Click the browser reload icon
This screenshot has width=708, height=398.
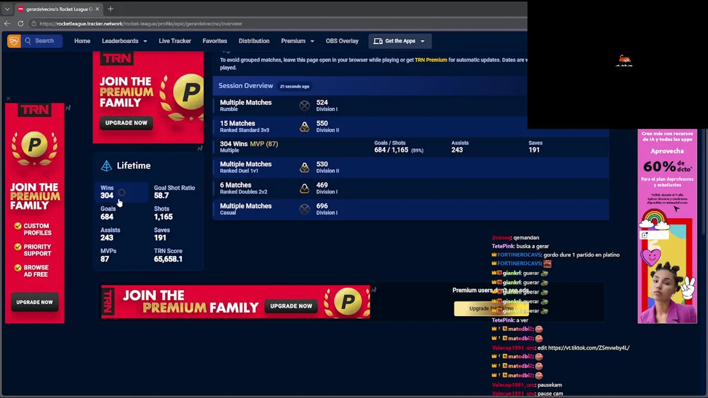(x=20, y=23)
